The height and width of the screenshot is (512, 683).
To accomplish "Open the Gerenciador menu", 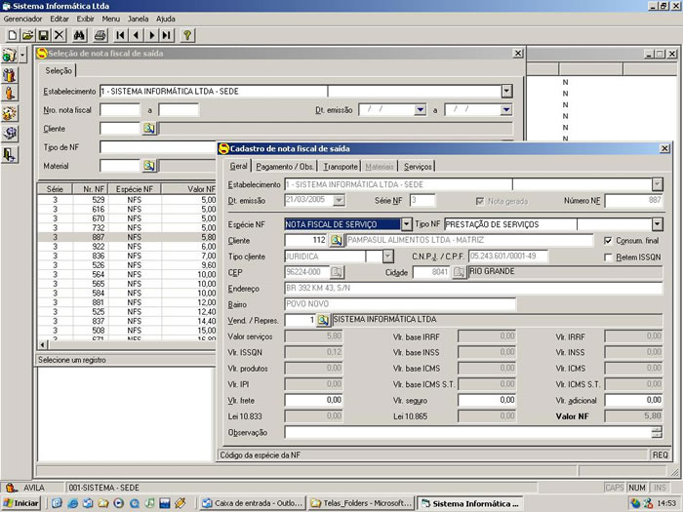I will pos(22,19).
